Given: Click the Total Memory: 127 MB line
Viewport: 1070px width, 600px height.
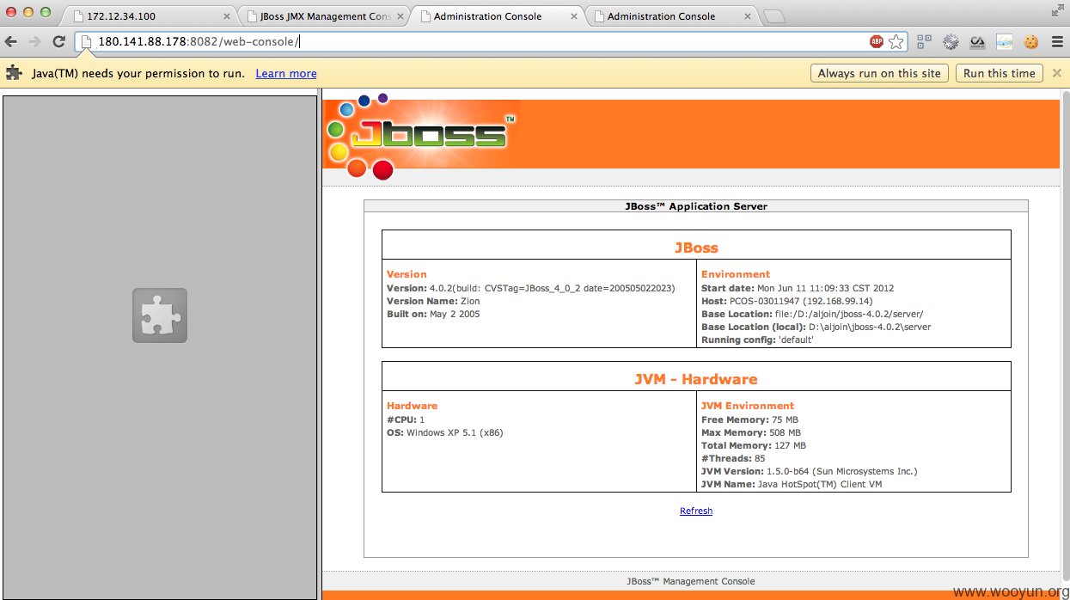Looking at the screenshot, I should 754,445.
